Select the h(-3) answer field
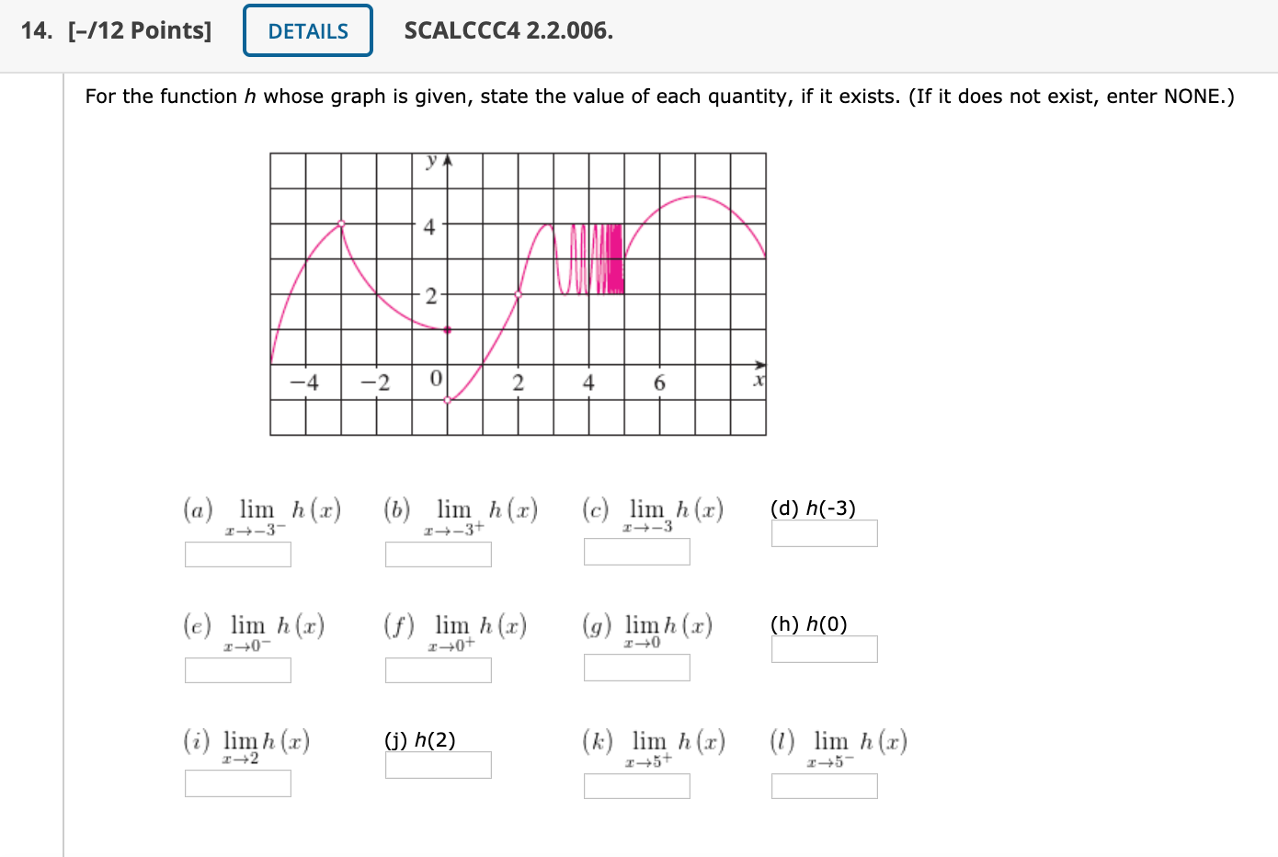Image resolution: width=1278 pixels, height=857 pixels. [x=824, y=532]
